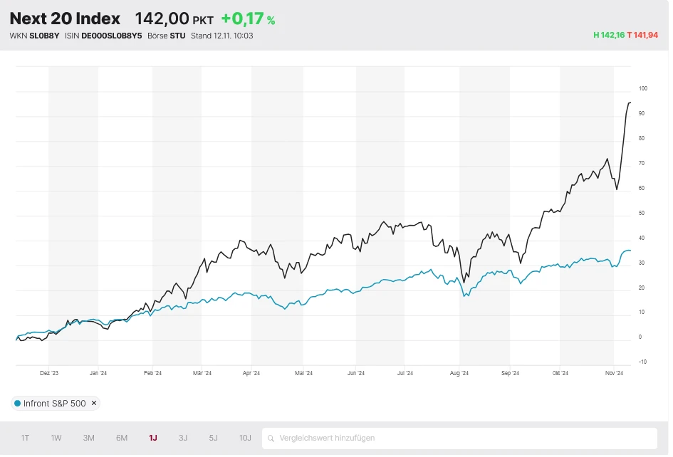Click the Next 20 Index title
Screen dimensions: 673x457
[65, 19]
